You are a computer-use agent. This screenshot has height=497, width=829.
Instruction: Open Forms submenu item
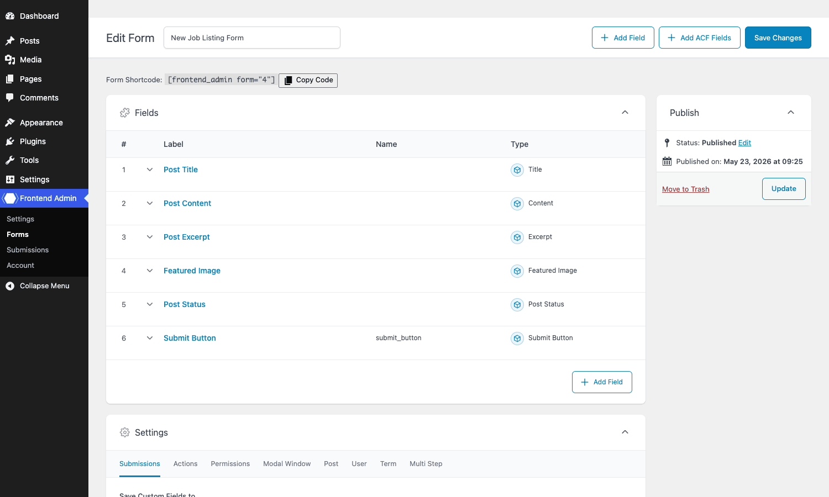18,235
